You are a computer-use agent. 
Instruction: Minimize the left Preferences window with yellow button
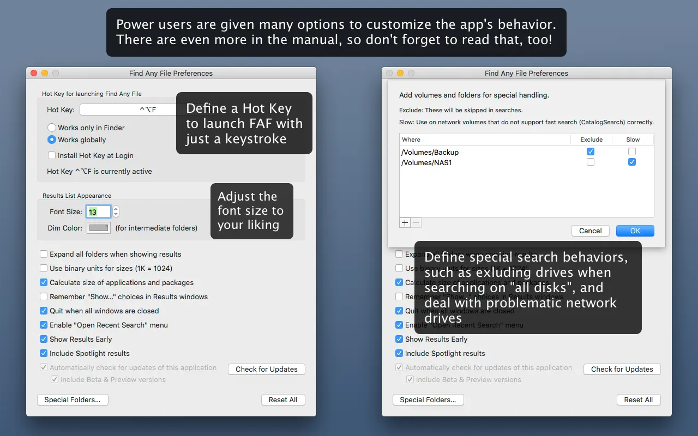[45, 73]
